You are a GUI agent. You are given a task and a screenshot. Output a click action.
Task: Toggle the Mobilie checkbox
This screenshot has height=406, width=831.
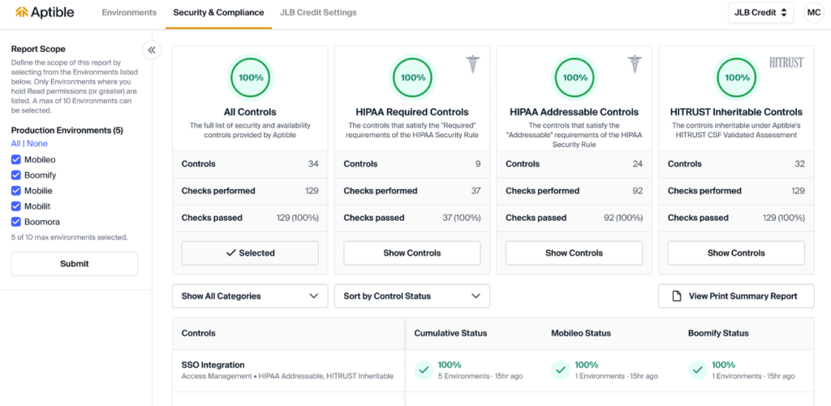tap(16, 191)
